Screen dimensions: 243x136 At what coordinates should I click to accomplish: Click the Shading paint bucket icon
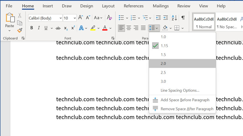[x=165, y=28]
